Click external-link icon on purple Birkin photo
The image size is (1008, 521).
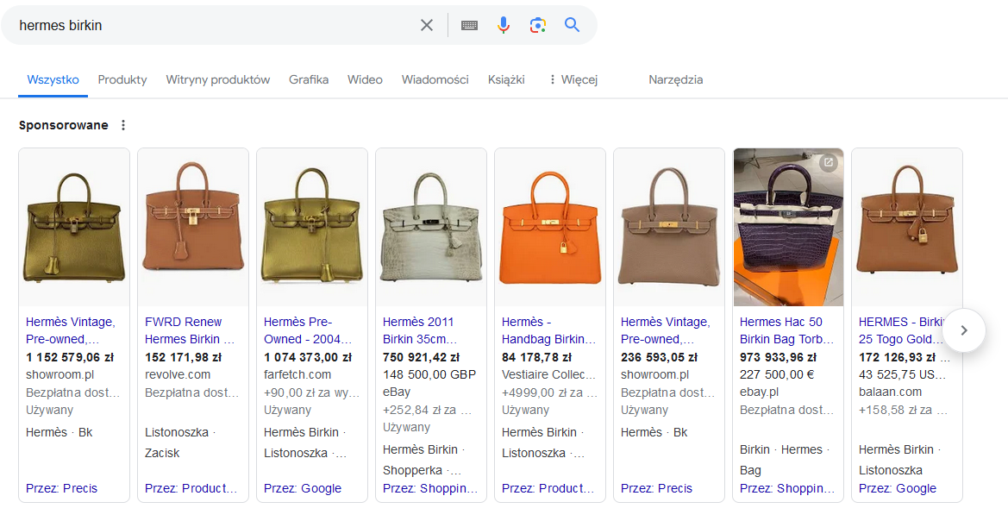(828, 162)
